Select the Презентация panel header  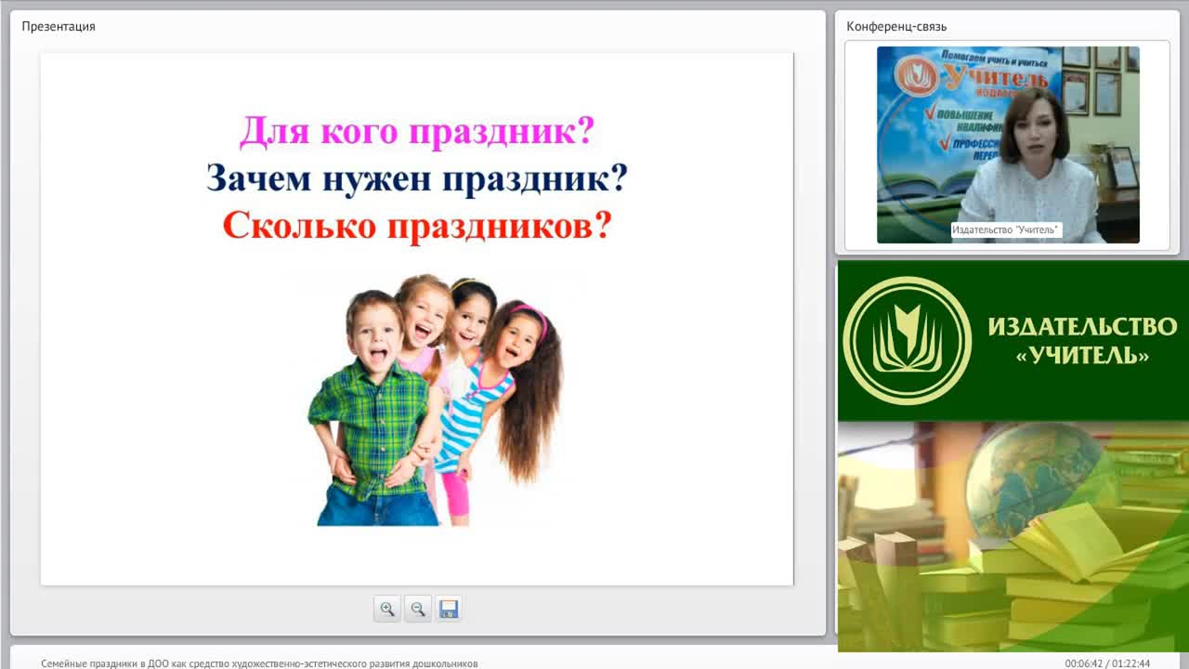tap(59, 26)
